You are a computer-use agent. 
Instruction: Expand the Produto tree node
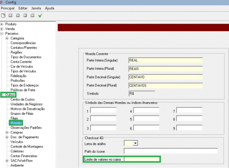2,24
